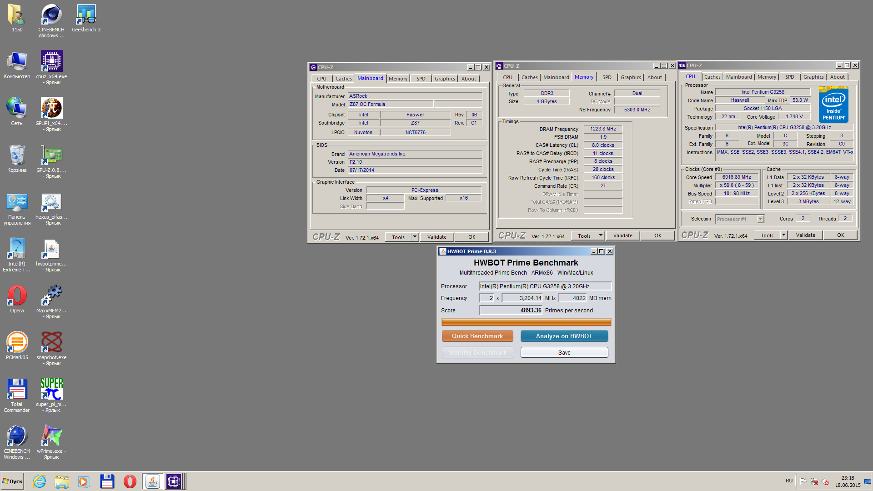Image resolution: width=873 pixels, height=491 pixels.
Task: Switch to CPU-Z taskbar button
Action: point(174,481)
